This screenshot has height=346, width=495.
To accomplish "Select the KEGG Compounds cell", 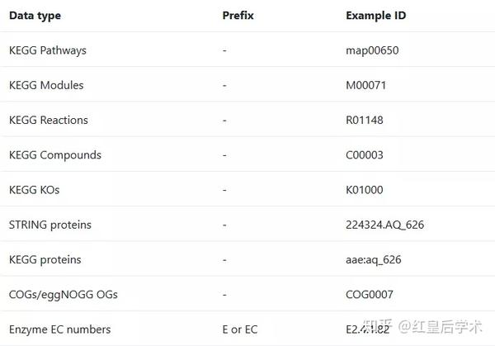I will click(x=55, y=154).
